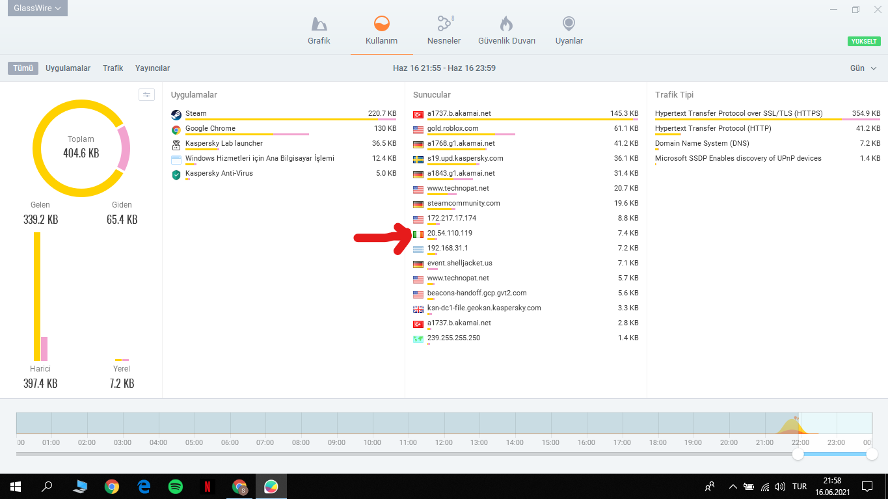
Task: Open the GlassWire main menu dropdown
Action: pos(37,8)
